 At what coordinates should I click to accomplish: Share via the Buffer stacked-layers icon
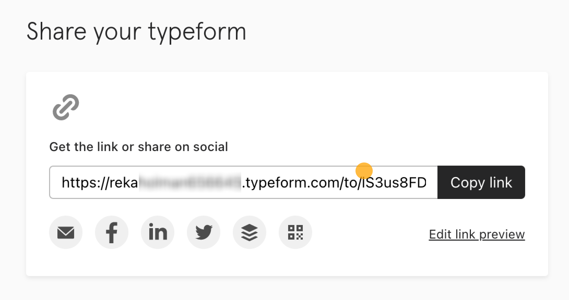(250, 232)
